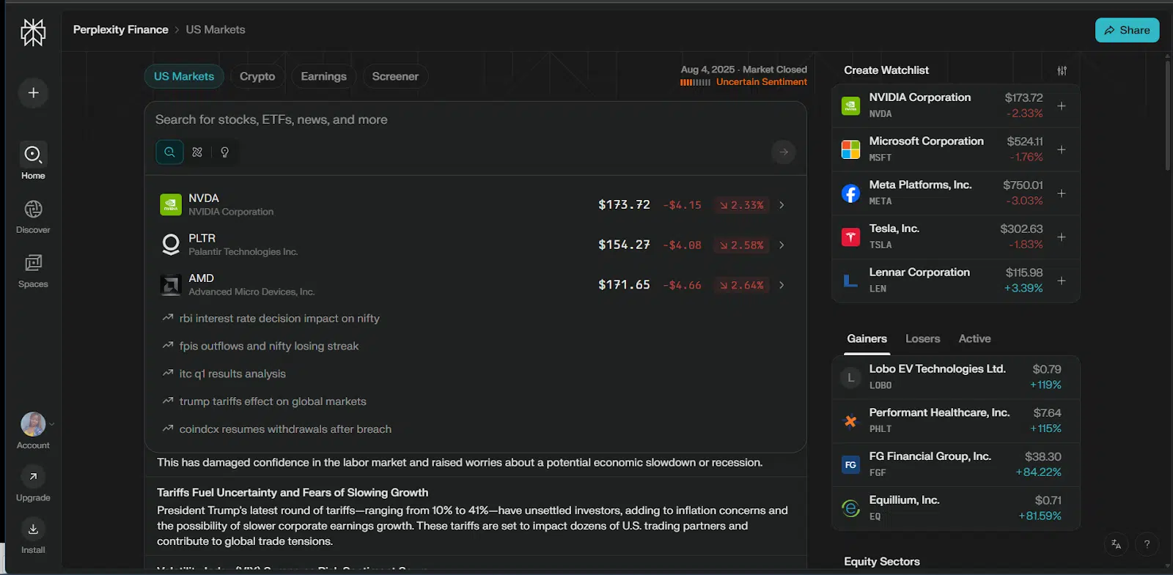Screen dimensions: 1173x575
Task: Switch to the Earnings tab
Action: [323, 76]
